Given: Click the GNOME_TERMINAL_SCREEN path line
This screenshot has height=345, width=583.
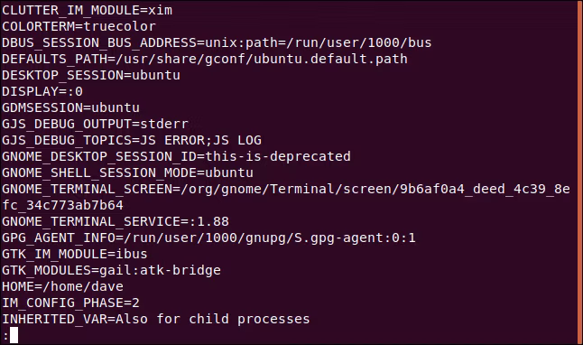Looking at the screenshot, I should coord(286,189).
